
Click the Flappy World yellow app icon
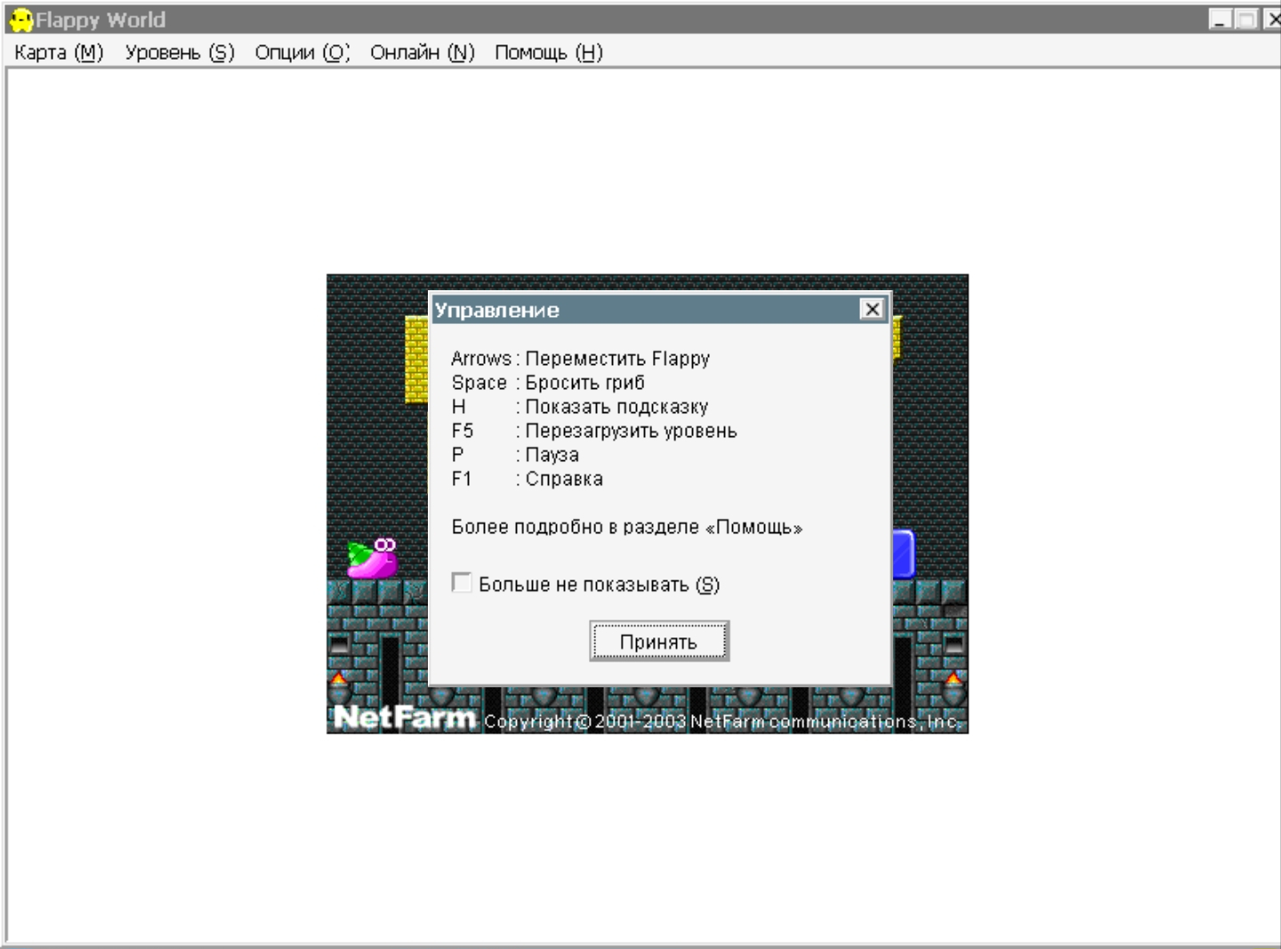click(x=20, y=20)
